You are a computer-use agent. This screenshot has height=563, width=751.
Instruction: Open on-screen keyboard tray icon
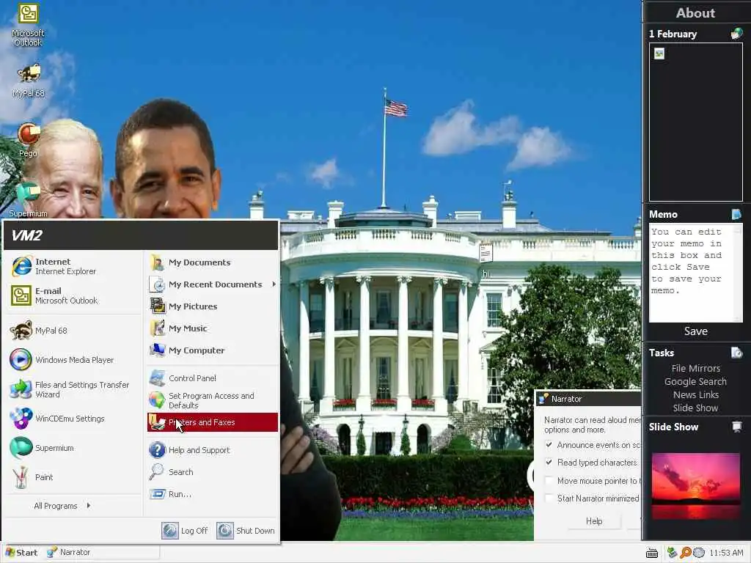click(652, 553)
